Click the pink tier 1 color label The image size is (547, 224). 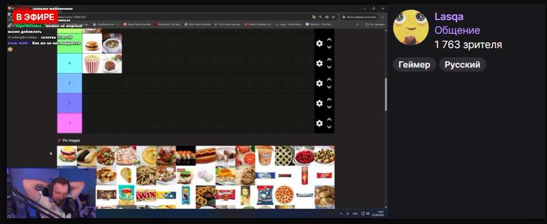point(69,123)
